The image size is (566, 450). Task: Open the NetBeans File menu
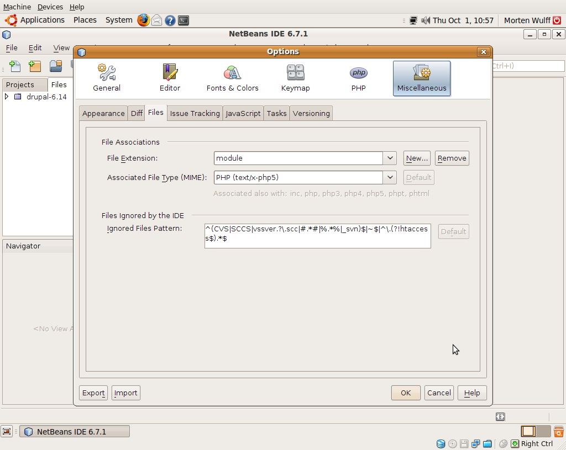click(x=12, y=47)
